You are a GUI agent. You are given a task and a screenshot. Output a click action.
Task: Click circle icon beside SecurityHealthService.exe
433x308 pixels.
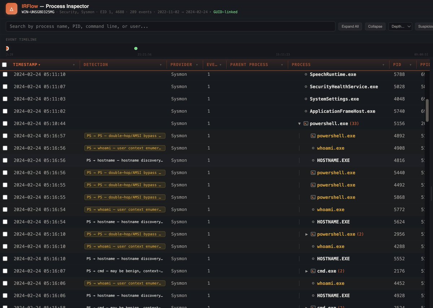pos(306,86)
